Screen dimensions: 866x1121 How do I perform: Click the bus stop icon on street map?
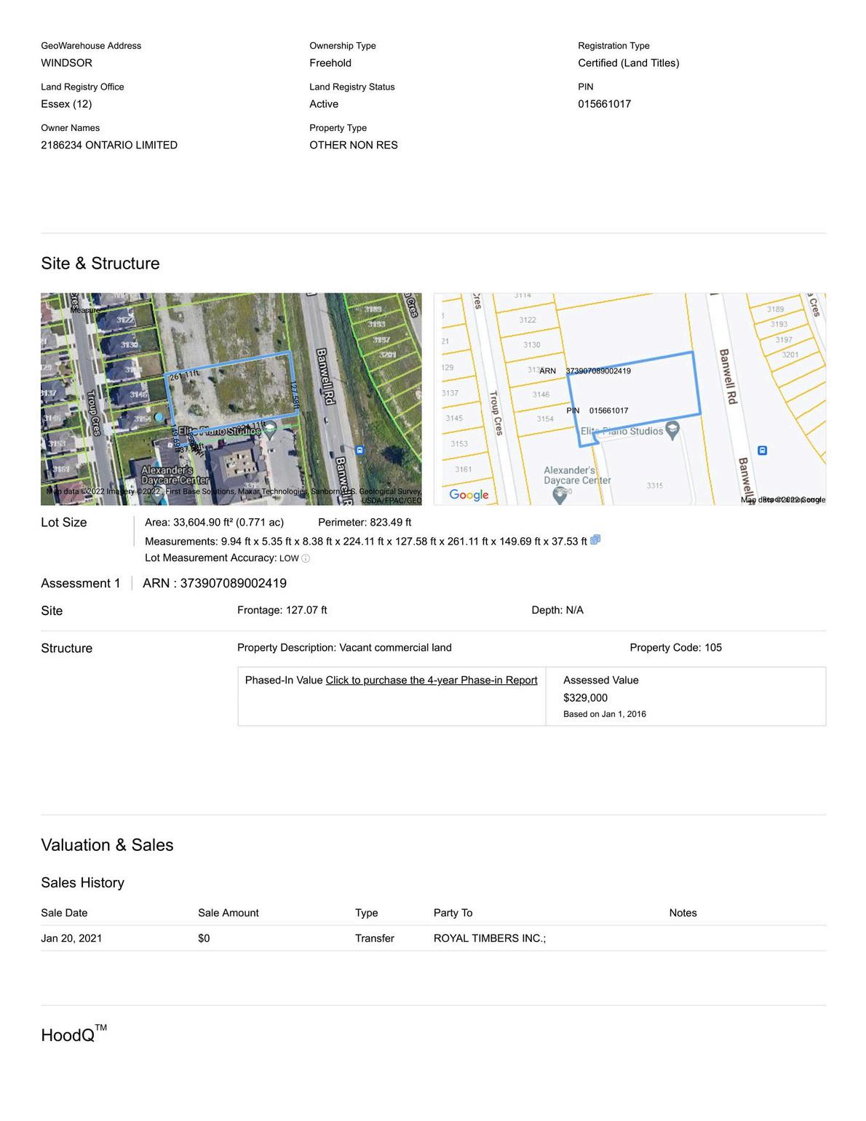[762, 451]
